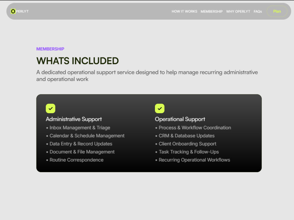Click the Inbox Management & Triage item
The image size is (294, 220).
point(78,128)
